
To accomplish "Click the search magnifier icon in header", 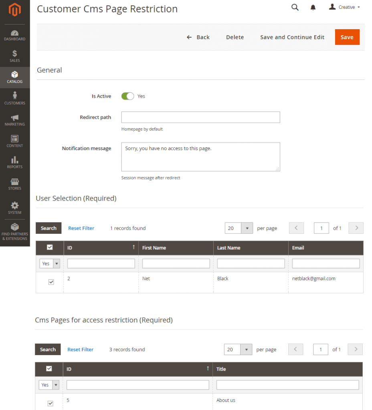I will pyautogui.click(x=295, y=7).
